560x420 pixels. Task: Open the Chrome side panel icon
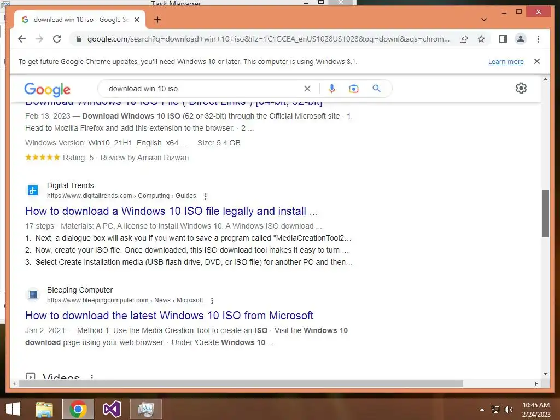(503, 39)
